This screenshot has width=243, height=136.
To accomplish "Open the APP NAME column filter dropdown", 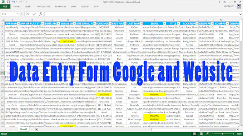I will point(18,23).
